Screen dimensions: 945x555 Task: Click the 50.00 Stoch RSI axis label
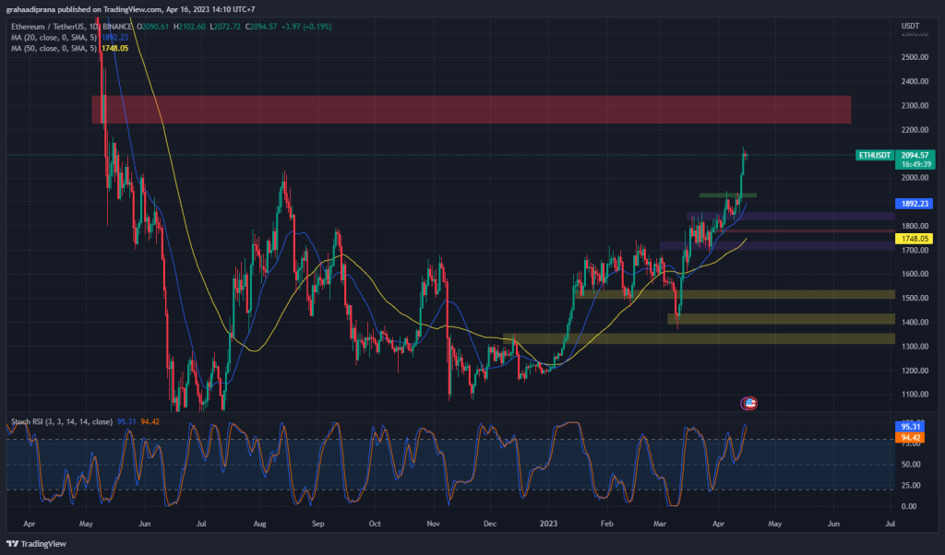point(911,464)
